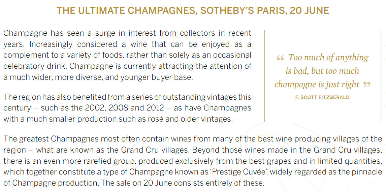Click the phrase 'is bad, but too much'

(322, 71)
